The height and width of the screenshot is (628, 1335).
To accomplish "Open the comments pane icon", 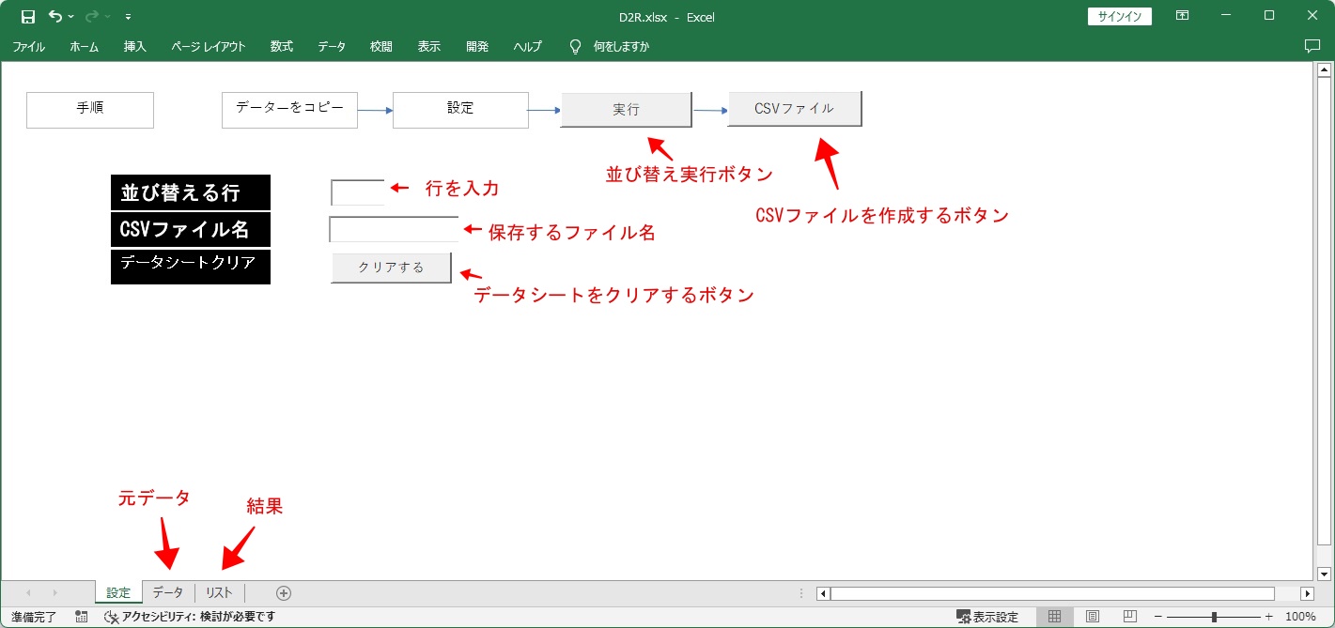I will tap(1312, 46).
